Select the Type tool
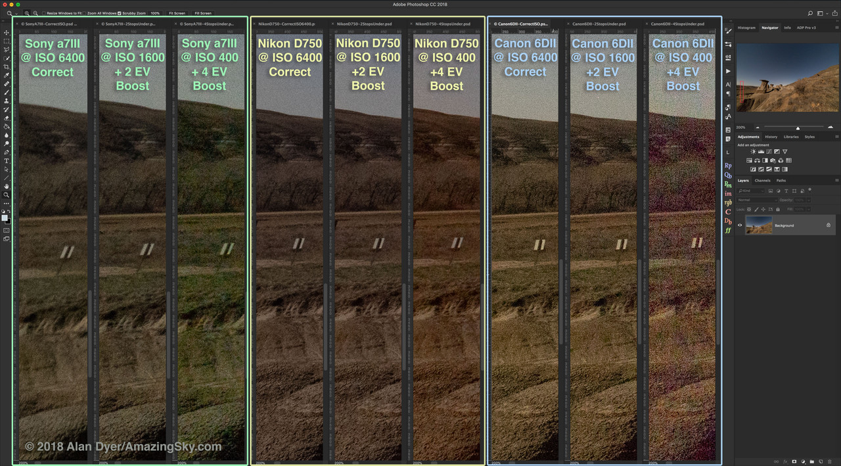This screenshot has height=466, width=841. pos(7,161)
